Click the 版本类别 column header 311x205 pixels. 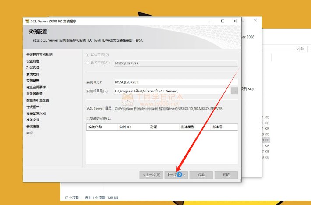194,127
